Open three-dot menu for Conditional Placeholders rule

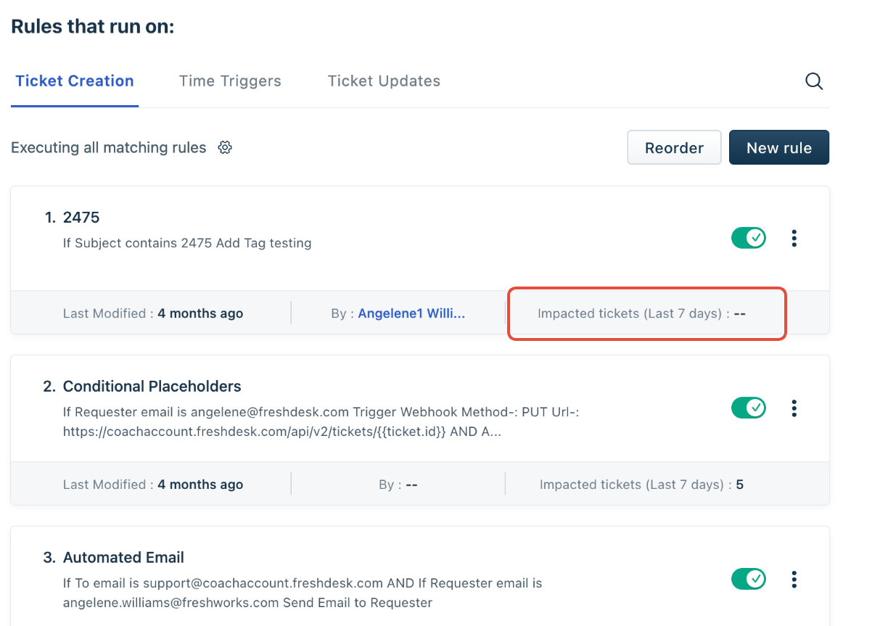pos(794,408)
